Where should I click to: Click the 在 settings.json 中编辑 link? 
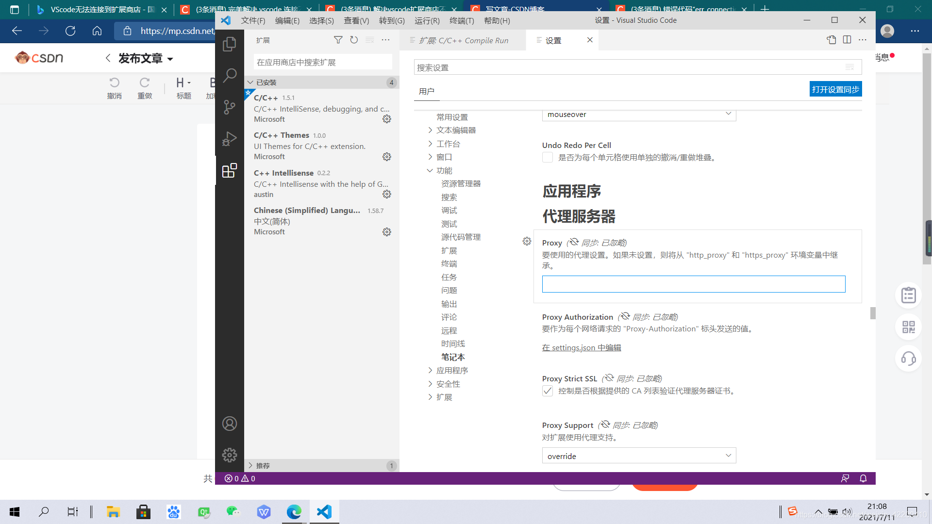[x=582, y=347]
